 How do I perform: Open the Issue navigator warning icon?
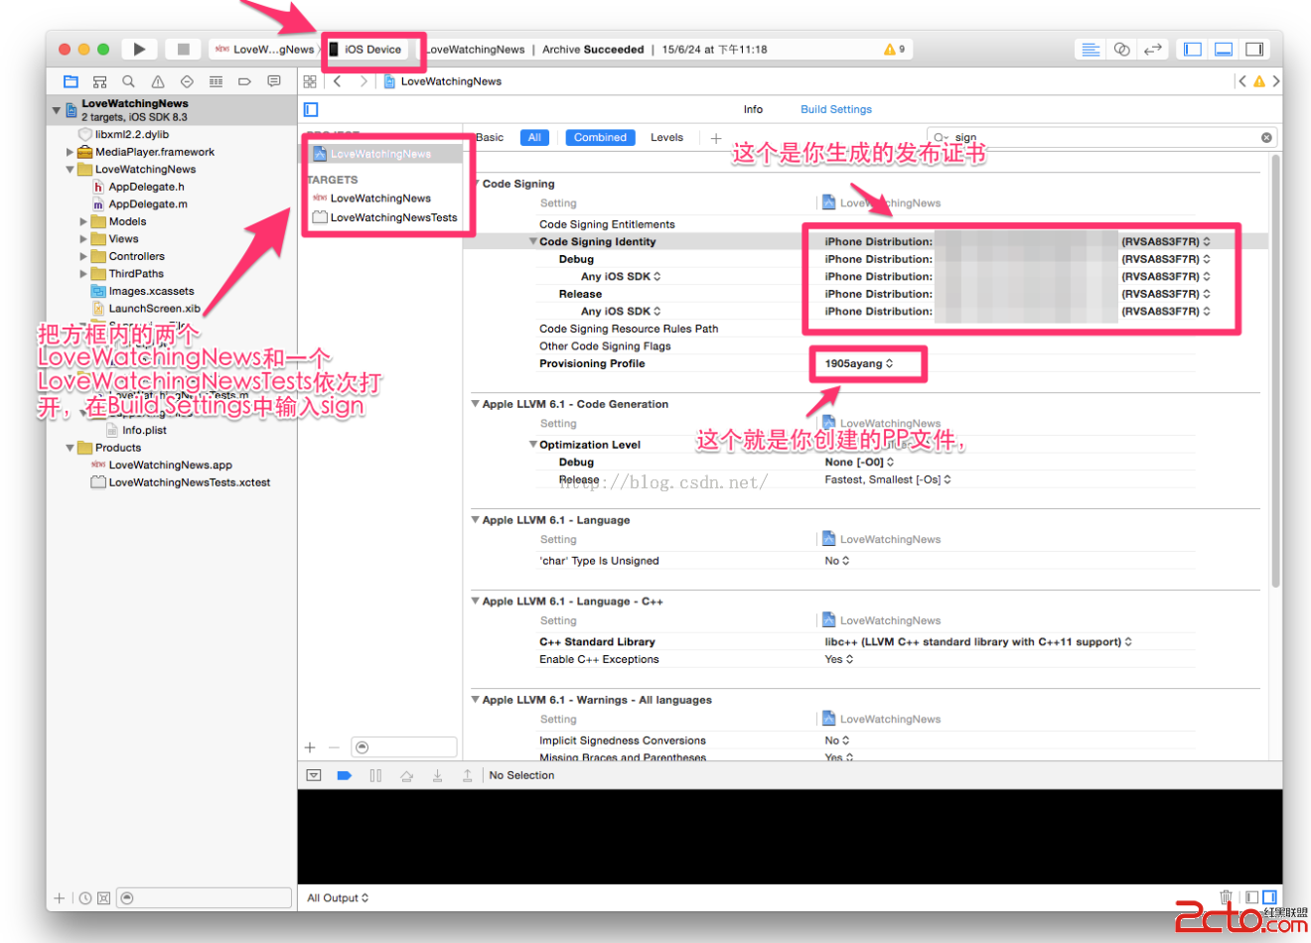(158, 81)
